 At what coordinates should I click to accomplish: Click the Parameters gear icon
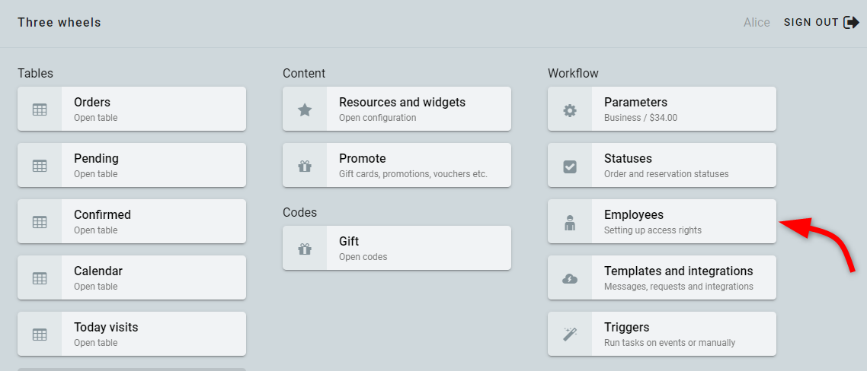[x=570, y=110]
